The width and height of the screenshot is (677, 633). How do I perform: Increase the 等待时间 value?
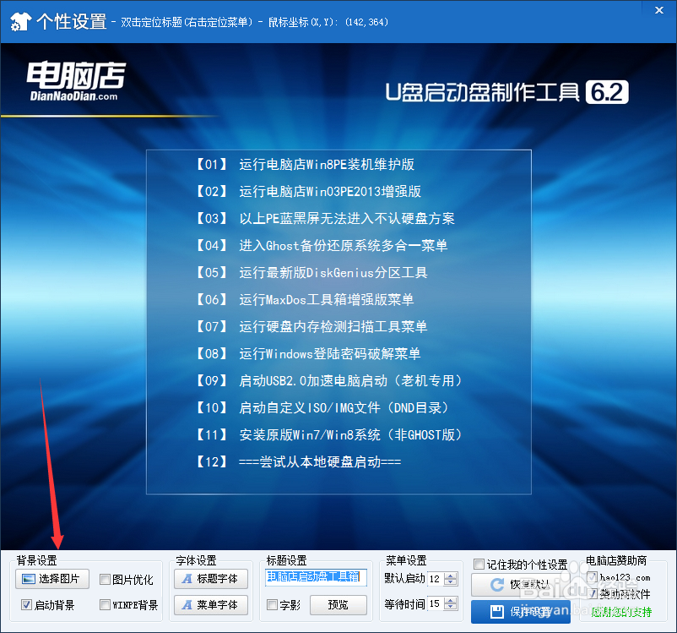(450, 601)
